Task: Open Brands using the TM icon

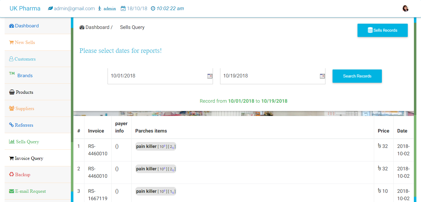Action: click(12, 74)
